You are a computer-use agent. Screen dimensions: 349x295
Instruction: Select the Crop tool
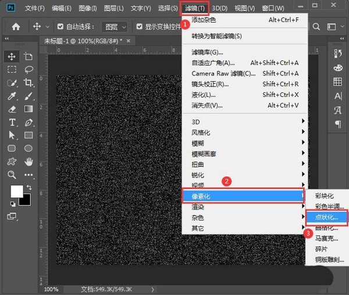(x=28, y=82)
